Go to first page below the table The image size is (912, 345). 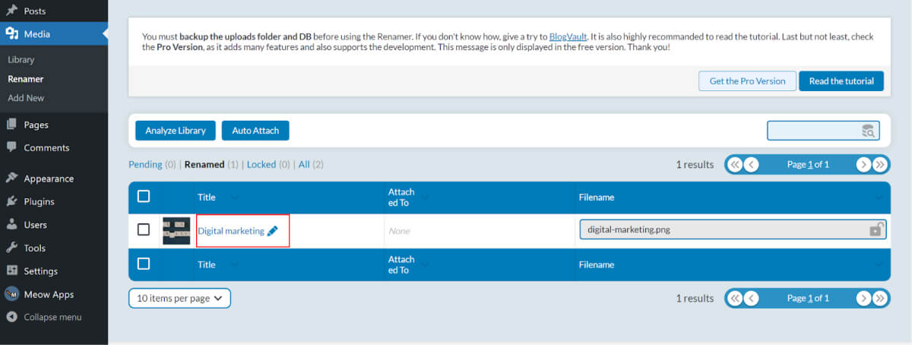pos(734,298)
